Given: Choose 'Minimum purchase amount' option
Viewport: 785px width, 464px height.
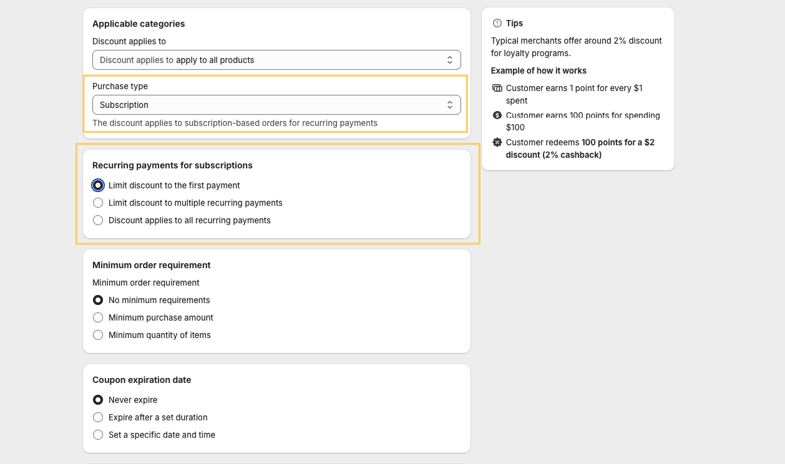Looking at the screenshot, I should click(x=98, y=317).
